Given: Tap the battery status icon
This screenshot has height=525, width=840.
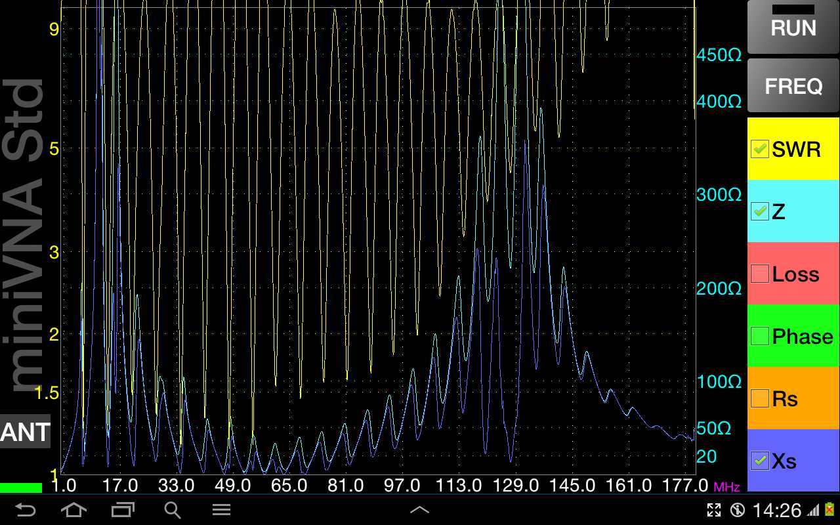Looking at the screenshot, I should point(829,510).
